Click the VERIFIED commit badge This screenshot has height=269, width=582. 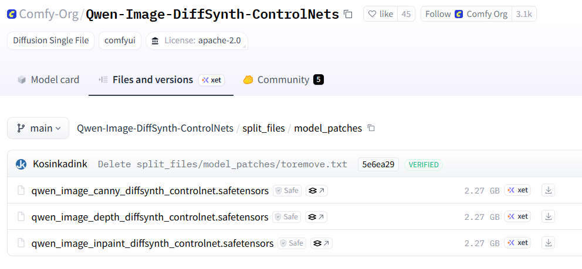424,164
